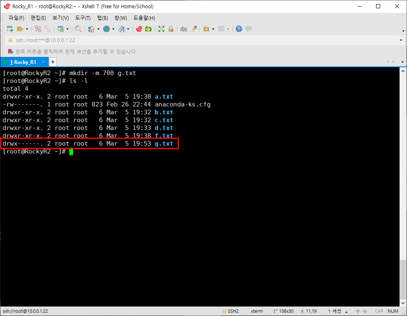
Task: Click the pane layout icon in the toolbar
Action: (x=221, y=29)
